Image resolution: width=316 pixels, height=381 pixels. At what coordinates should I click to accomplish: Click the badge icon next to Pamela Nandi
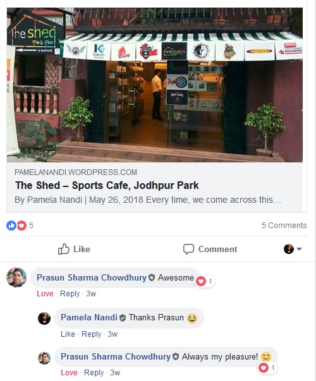point(123,318)
